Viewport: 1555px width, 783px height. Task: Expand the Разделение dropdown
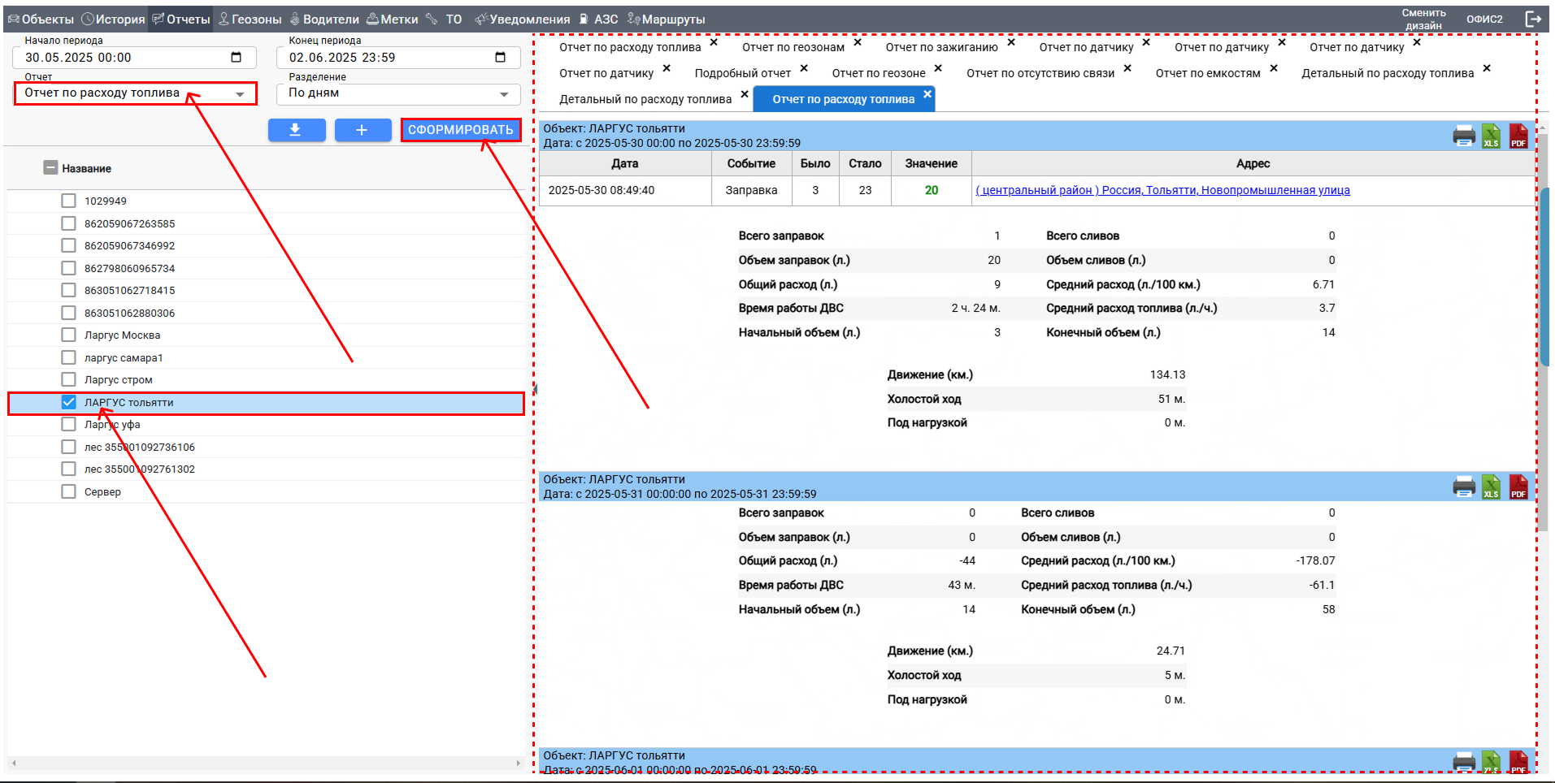pyautogui.click(x=398, y=93)
